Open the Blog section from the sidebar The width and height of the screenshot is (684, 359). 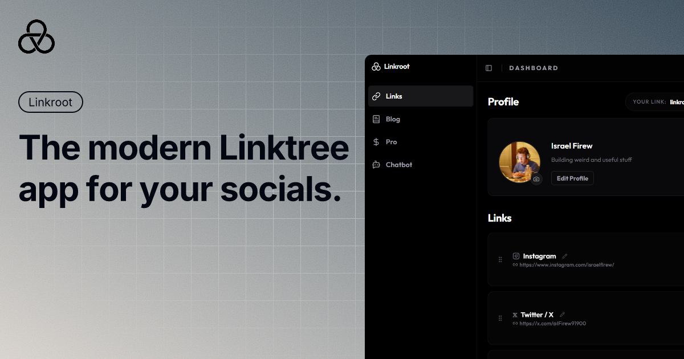[392, 119]
